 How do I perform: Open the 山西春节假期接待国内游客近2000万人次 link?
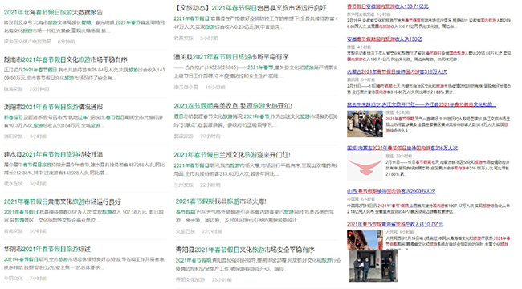pos(391,191)
